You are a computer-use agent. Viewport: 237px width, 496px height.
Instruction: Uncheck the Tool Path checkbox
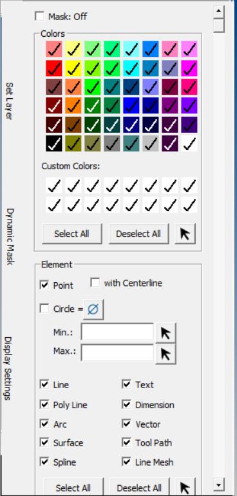[126, 443]
